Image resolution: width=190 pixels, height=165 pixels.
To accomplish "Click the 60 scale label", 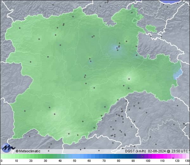I will point(89,161).
